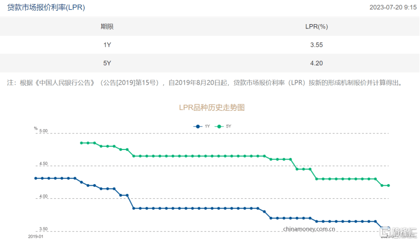Click the LPR品种历史走势图 chart title
This screenshot has width=420, height=241.
(212, 107)
